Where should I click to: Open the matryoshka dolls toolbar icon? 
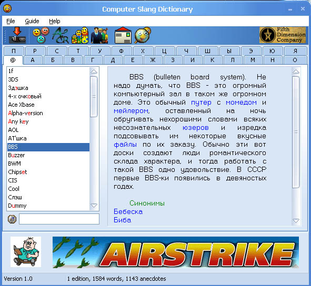(80, 35)
